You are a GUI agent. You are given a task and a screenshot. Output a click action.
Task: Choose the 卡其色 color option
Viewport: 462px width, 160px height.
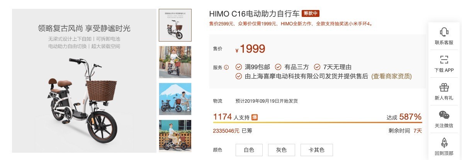click(316, 150)
